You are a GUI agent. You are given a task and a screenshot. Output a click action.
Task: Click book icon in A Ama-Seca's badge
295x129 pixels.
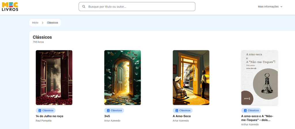click(177, 111)
